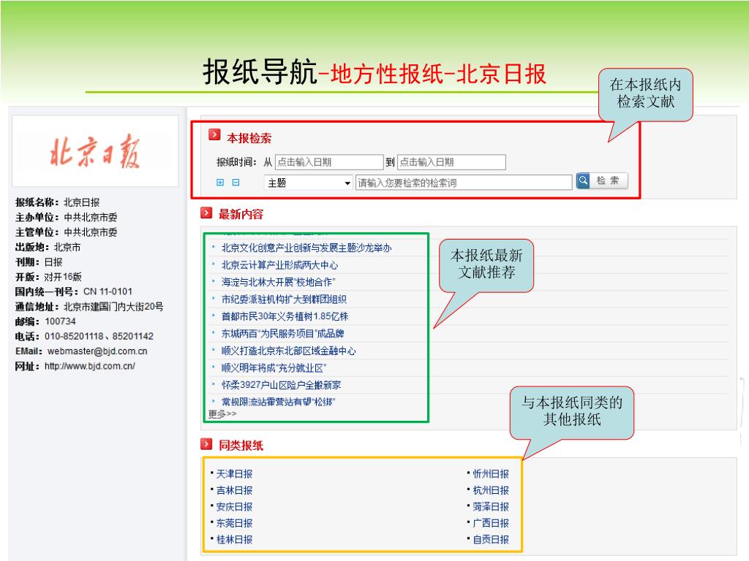
Task: Open article 东城两百“为民服务项目”成品牌
Action: 283,334
